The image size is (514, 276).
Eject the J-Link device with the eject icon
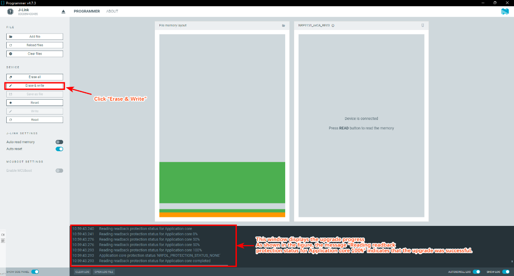pyautogui.click(x=63, y=12)
